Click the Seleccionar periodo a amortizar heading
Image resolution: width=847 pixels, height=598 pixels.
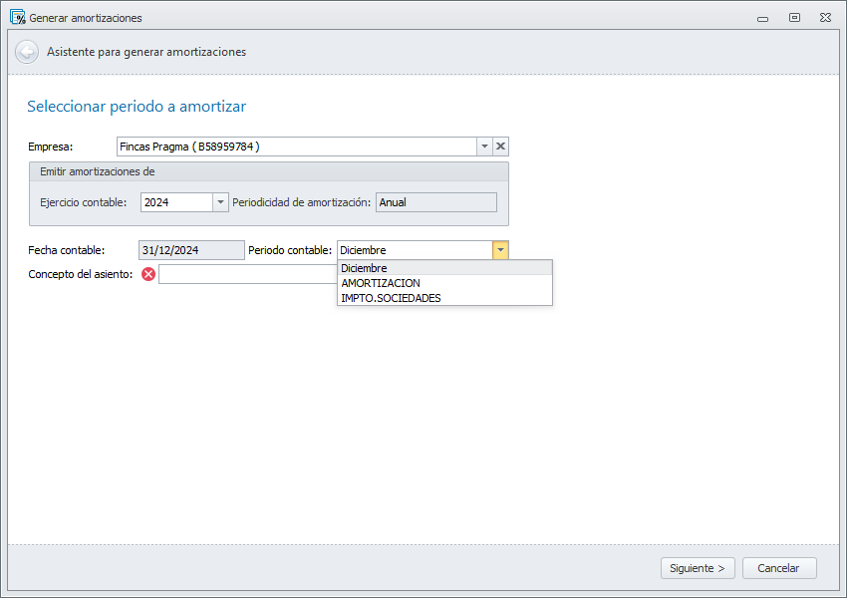[137, 107]
